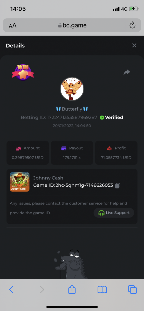Image resolution: width=144 pixels, height=311 pixels.
Task: Open the Johnny Cash game thumbnail
Action: [20, 182]
